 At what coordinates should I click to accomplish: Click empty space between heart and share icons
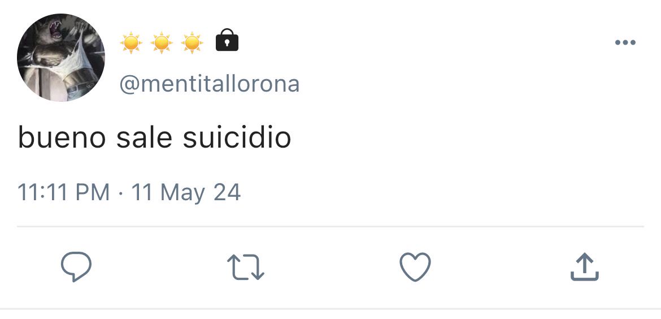coord(501,266)
